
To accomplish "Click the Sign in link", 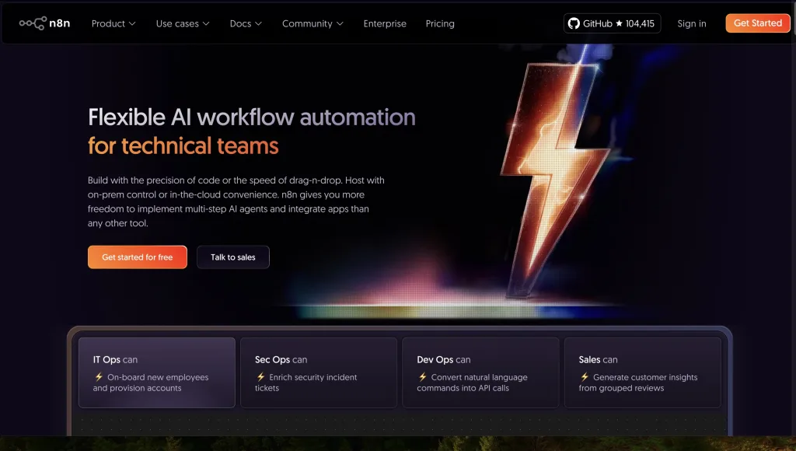I will pos(691,23).
